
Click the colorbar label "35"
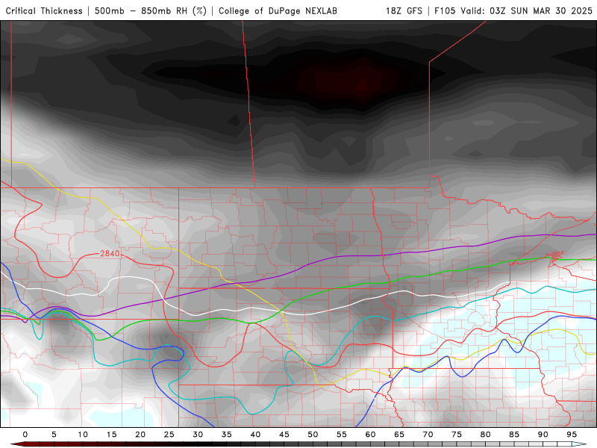tap(226, 435)
